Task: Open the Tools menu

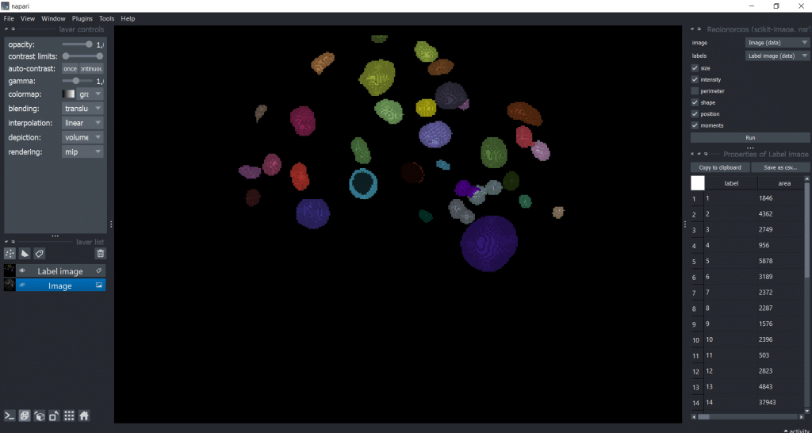Action: pyautogui.click(x=106, y=18)
